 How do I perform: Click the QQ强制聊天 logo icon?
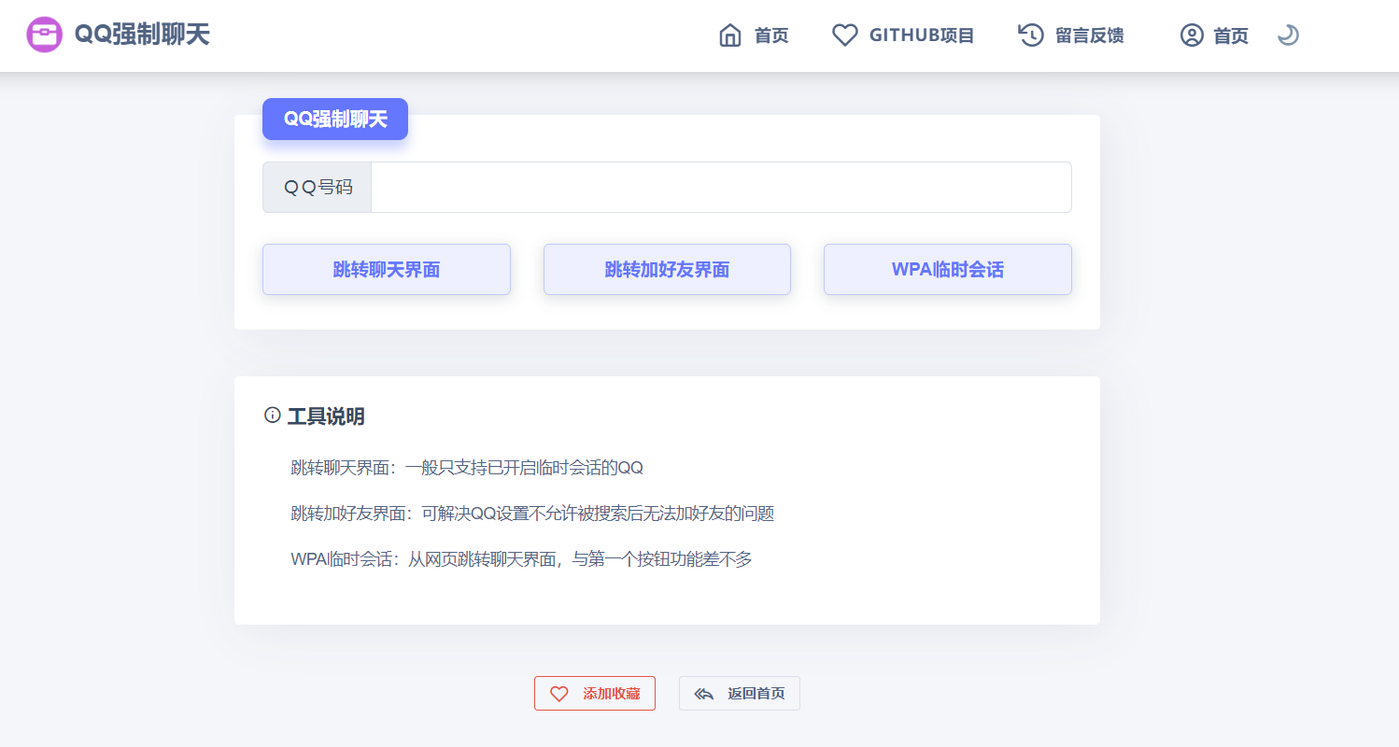pos(44,35)
